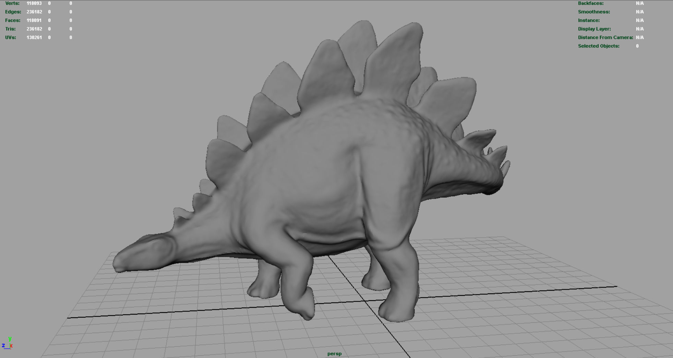673x358 pixels.
Task: Click the "Verts:" heads-up label
Action: click(12, 3)
